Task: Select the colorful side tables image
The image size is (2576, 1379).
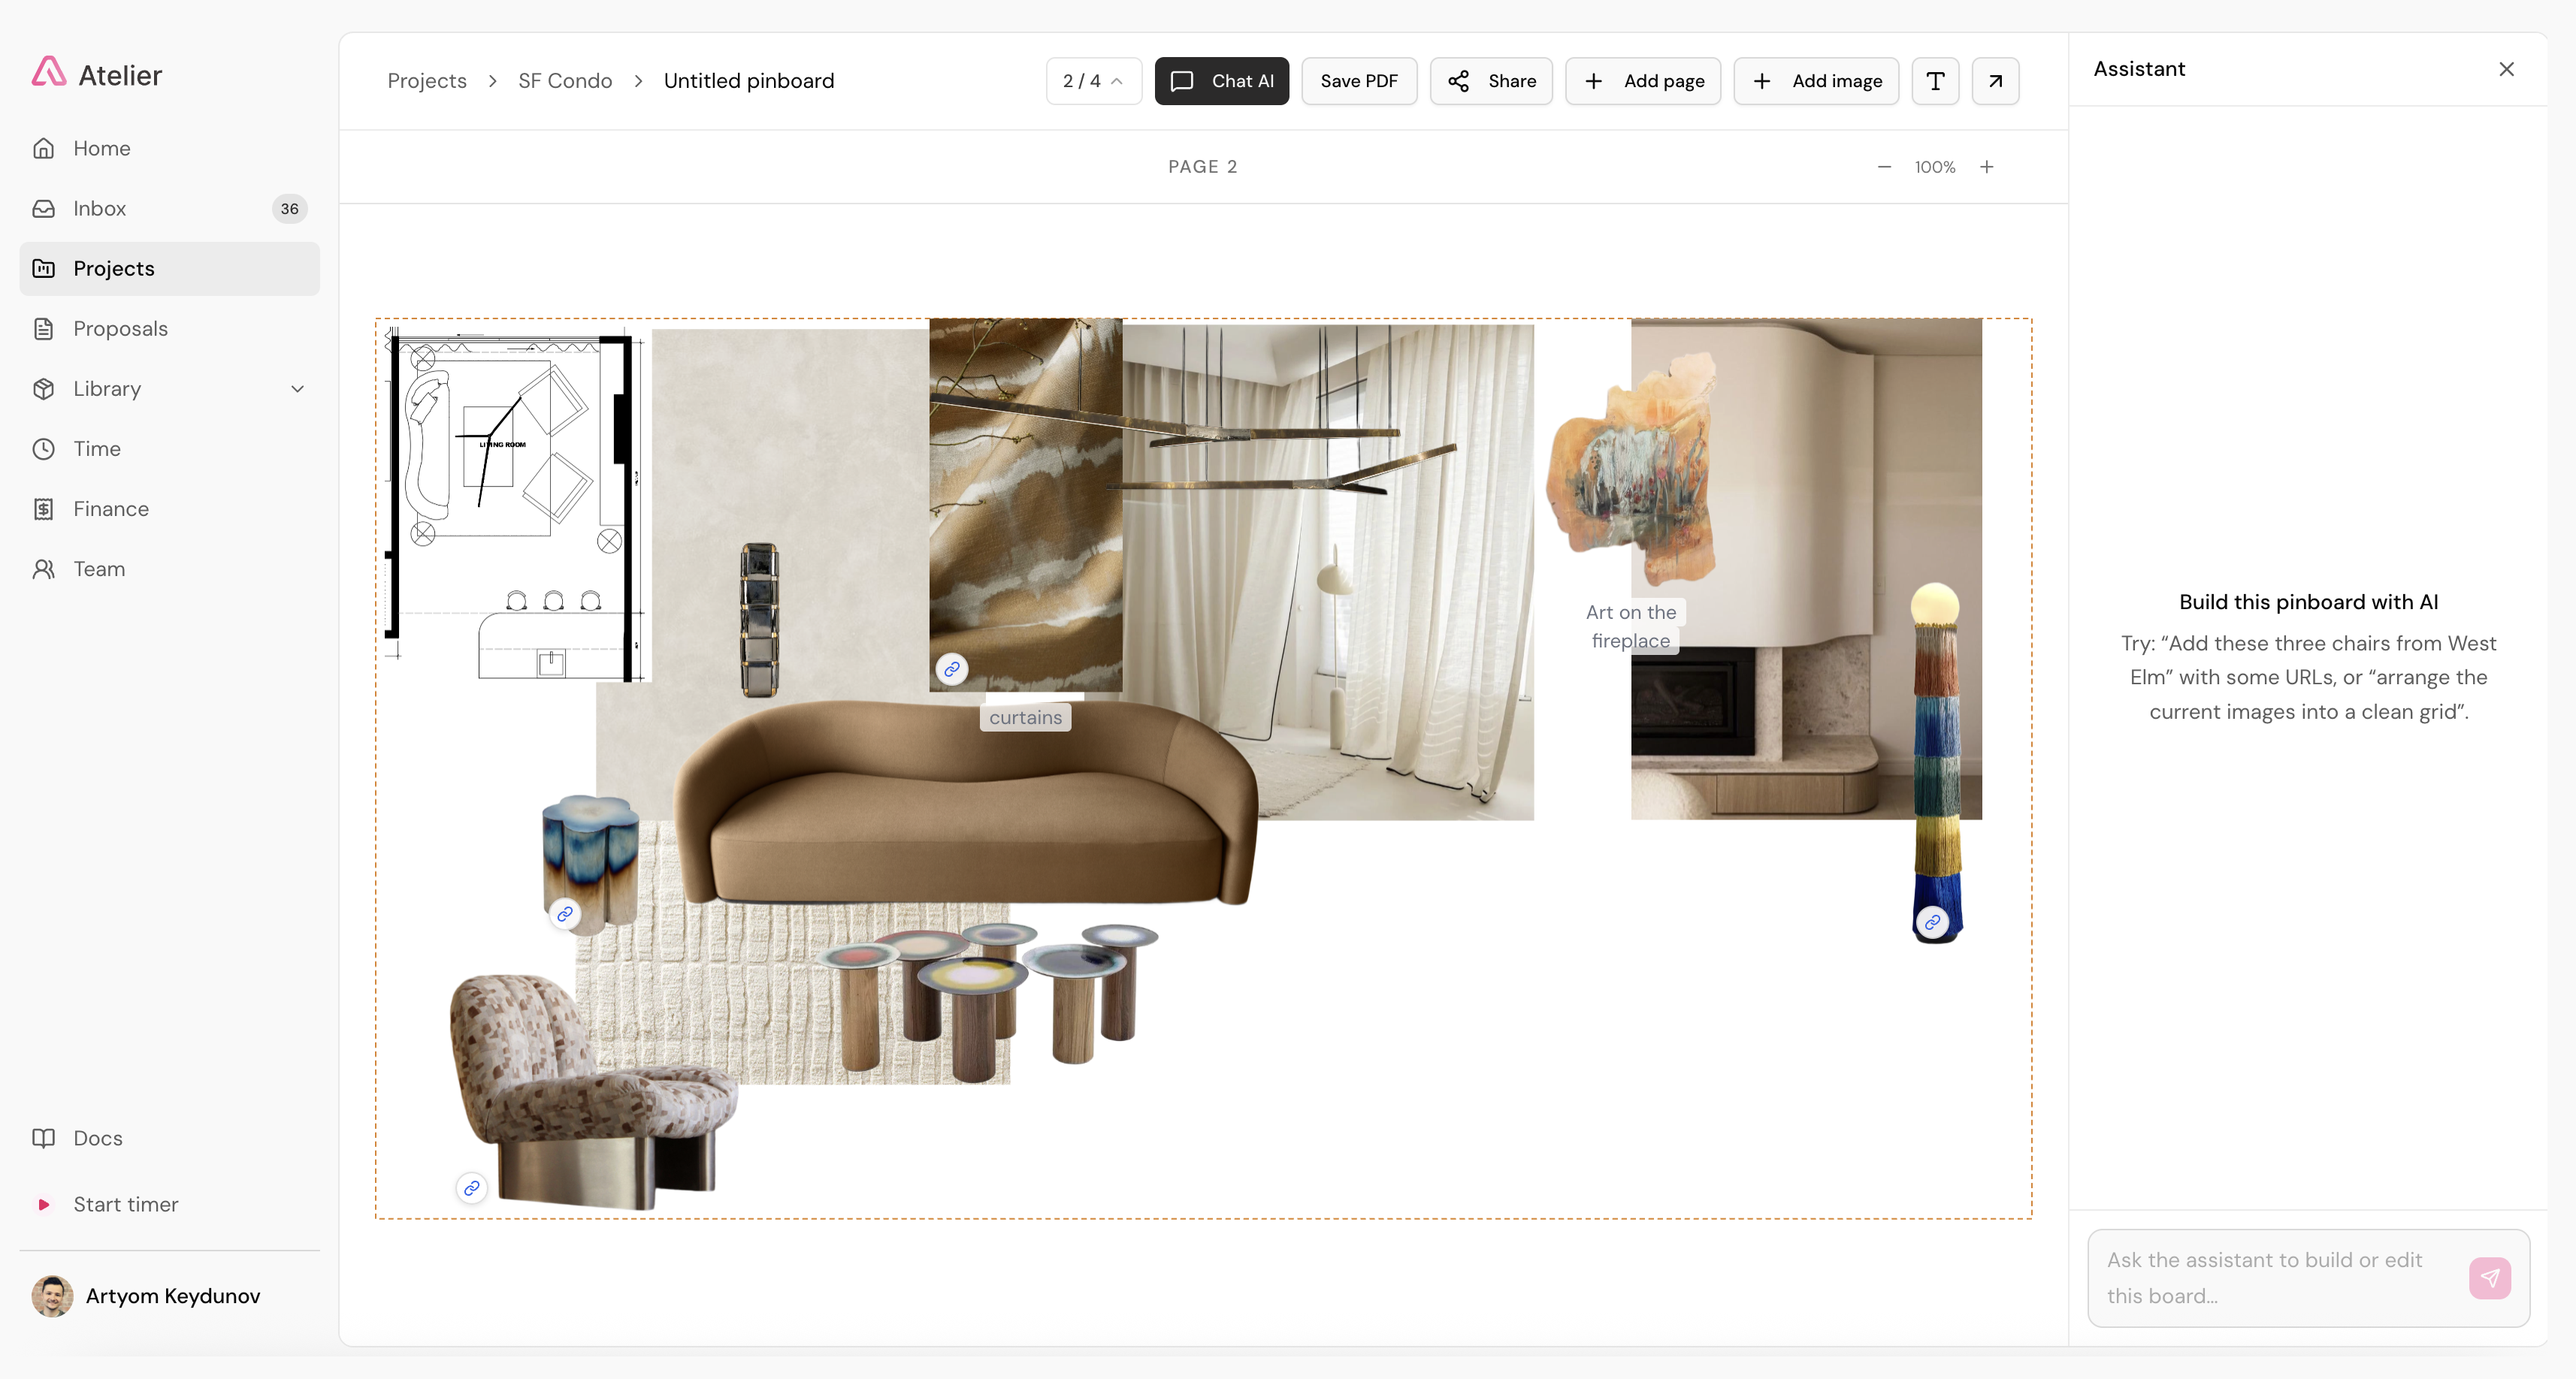Action: (x=988, y=1002)
